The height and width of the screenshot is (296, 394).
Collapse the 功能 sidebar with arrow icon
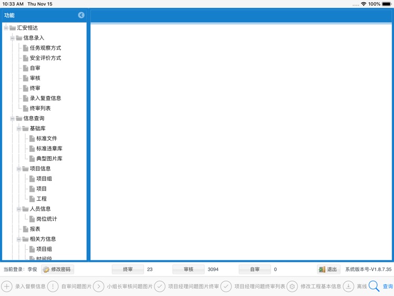(81, 15)
